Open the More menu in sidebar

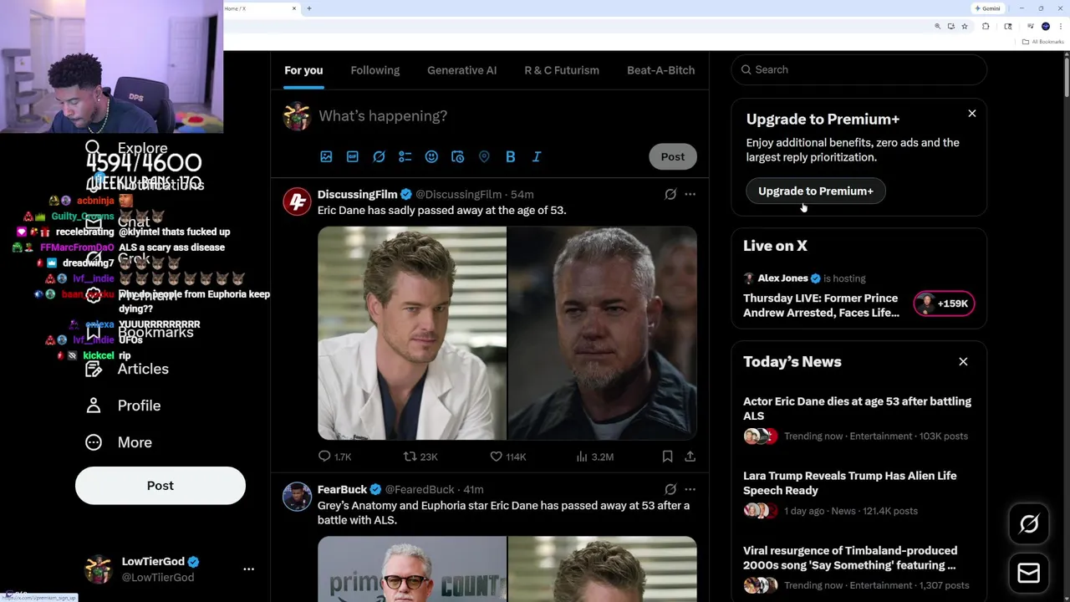pyautogui.click(x=119, y=442)
